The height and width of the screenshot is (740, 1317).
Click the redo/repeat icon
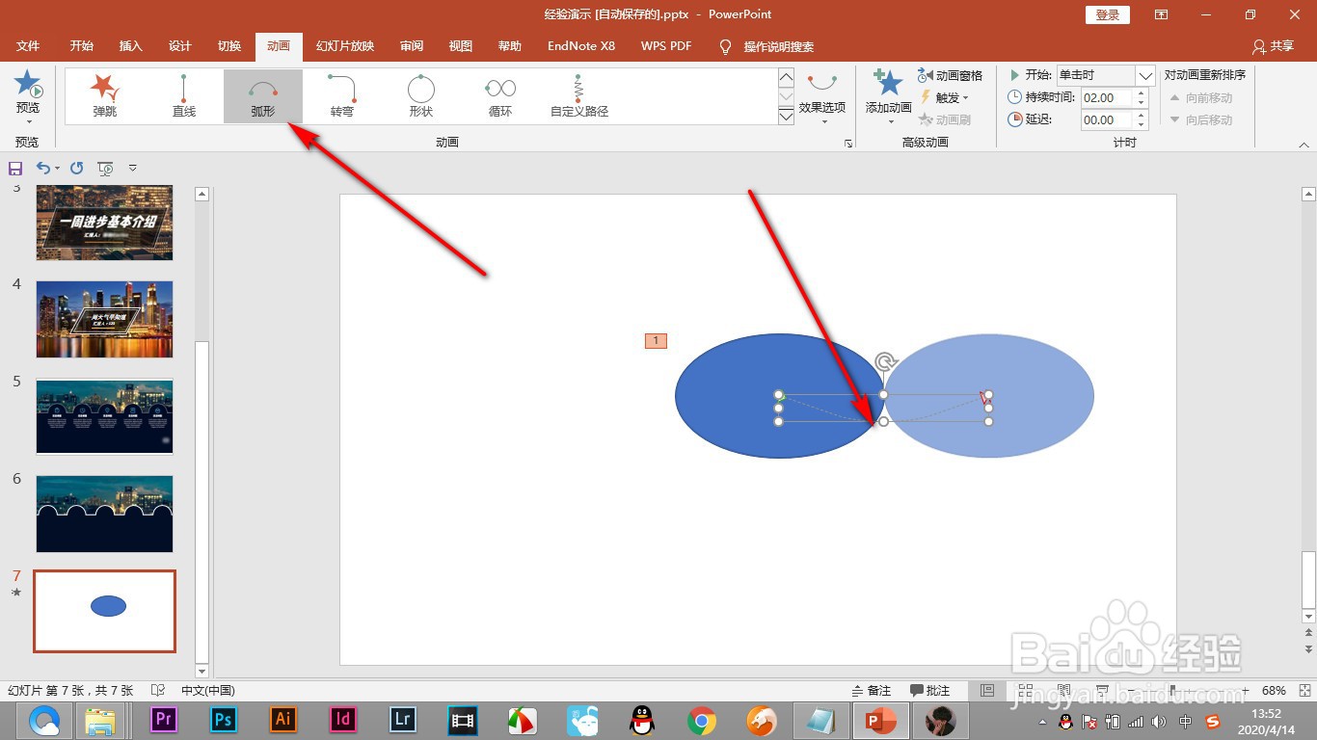point(77,168)
